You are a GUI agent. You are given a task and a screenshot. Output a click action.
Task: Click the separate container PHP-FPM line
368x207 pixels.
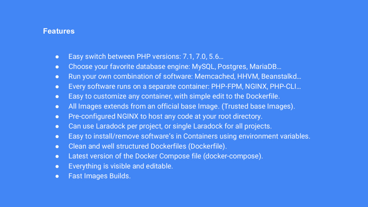click(x=185, y=87)
